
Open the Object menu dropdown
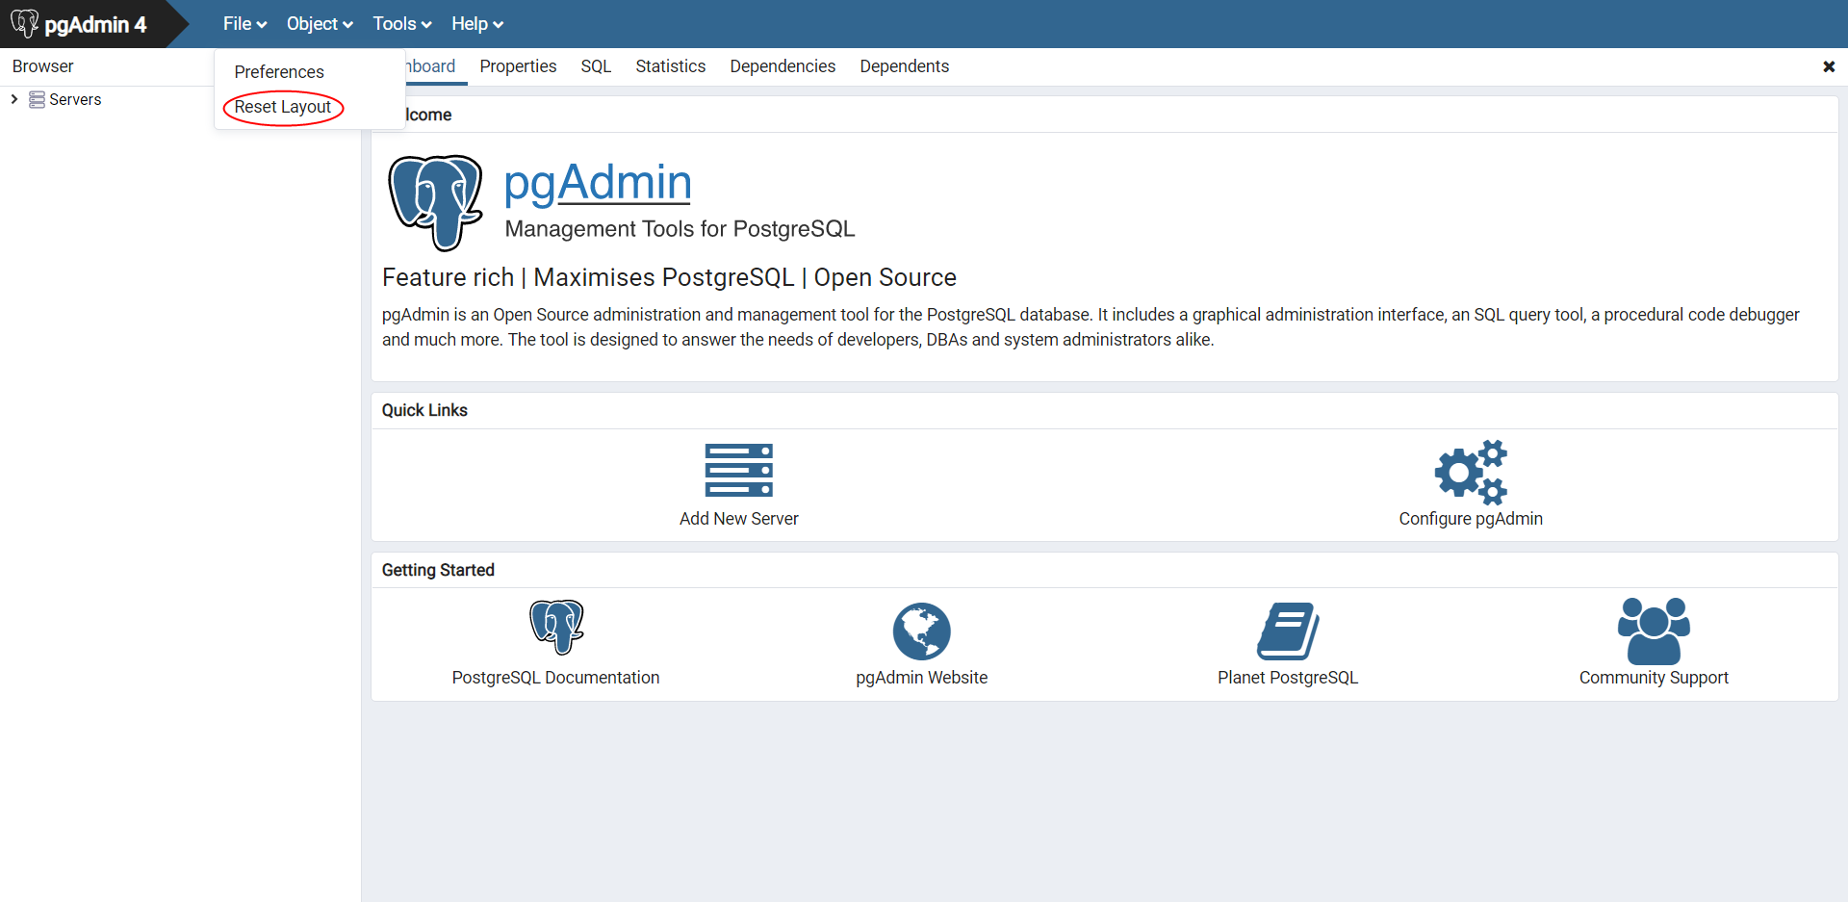pos(320,24)
